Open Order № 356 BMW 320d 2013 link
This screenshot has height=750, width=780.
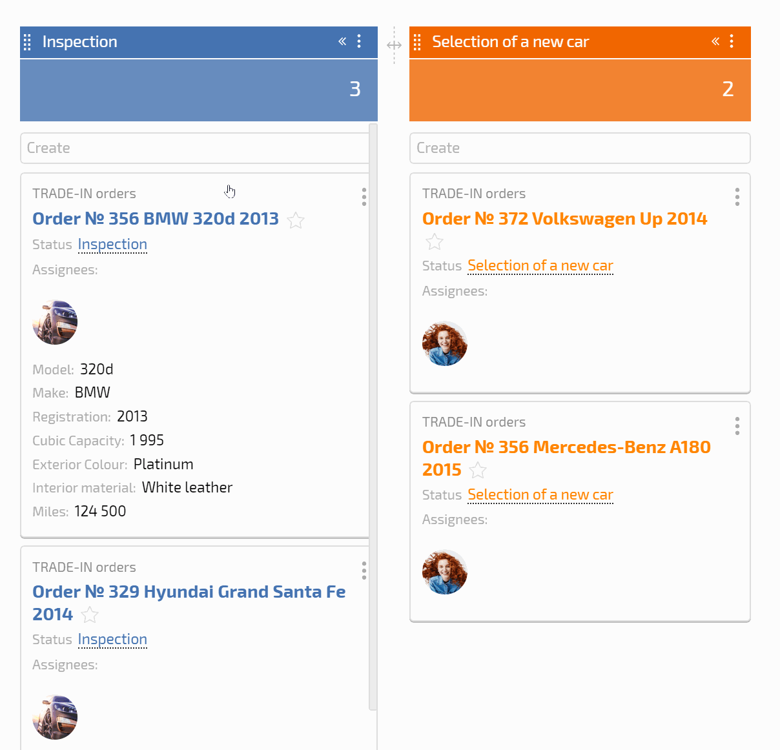pyautogui.click(x=156, y=219)
